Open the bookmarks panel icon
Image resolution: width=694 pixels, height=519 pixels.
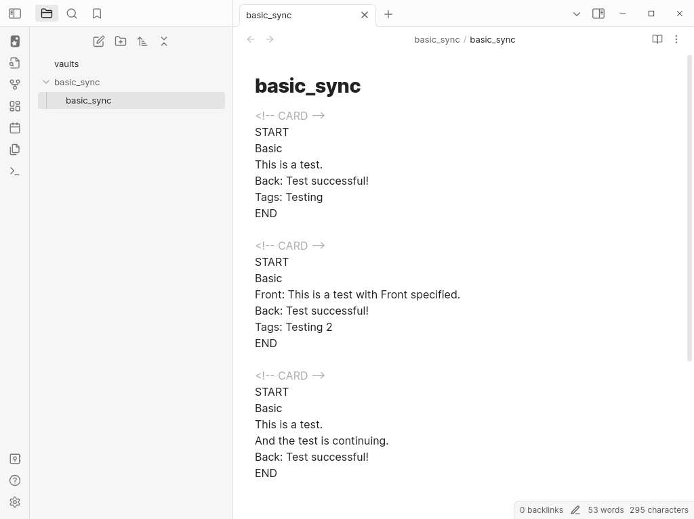[97, 14]
